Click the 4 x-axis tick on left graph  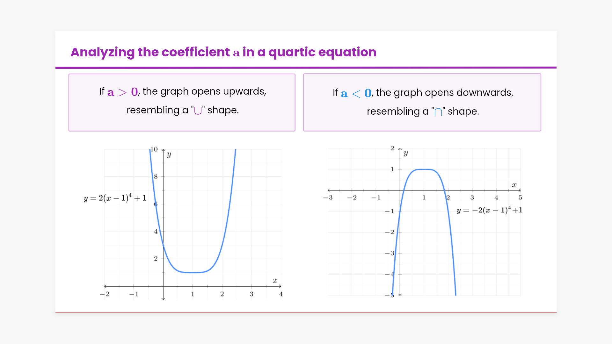(281, 294)
